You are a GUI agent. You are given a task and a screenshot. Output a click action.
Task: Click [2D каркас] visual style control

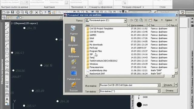(32, 23)
